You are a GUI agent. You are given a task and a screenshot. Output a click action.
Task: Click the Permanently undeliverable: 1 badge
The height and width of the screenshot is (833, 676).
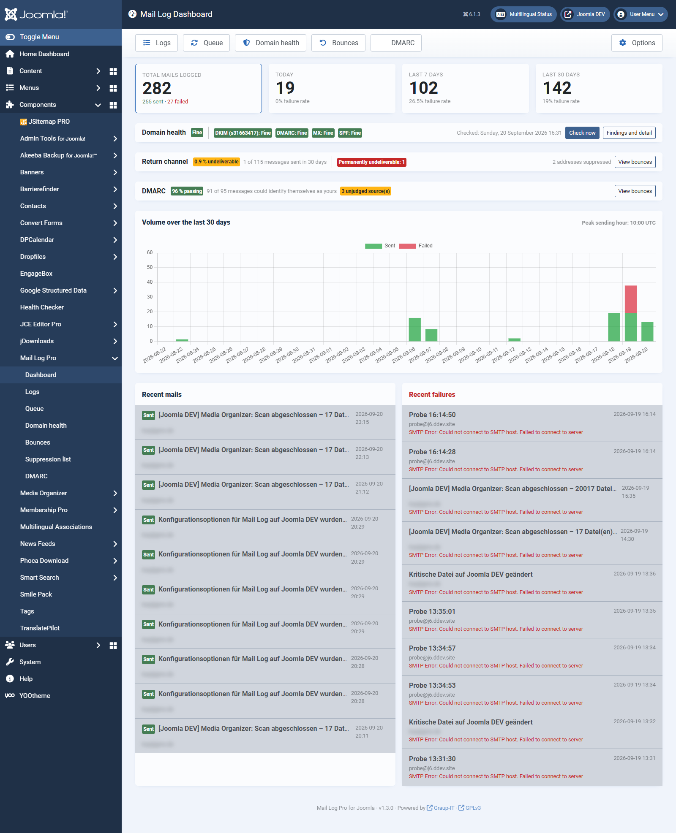372,162
